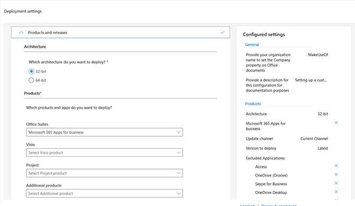Screen dimensions: 355x206
Task: Click the Additional products label
Action: pos(43,185)
